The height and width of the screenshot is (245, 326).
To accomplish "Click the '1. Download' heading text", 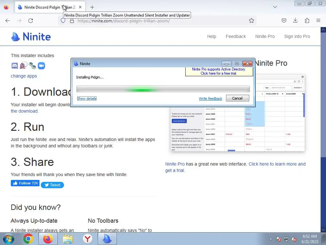I will pos(41,92).
